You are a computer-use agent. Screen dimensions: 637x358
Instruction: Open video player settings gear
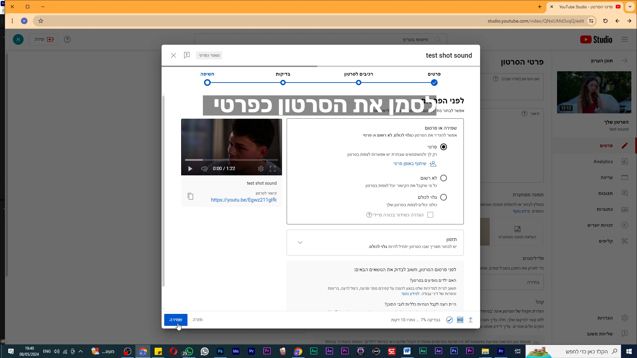pyautogui.click(x=261, y=169)
